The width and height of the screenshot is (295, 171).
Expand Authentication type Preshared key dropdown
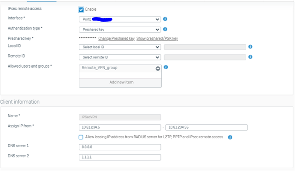[x=120, y=29]
